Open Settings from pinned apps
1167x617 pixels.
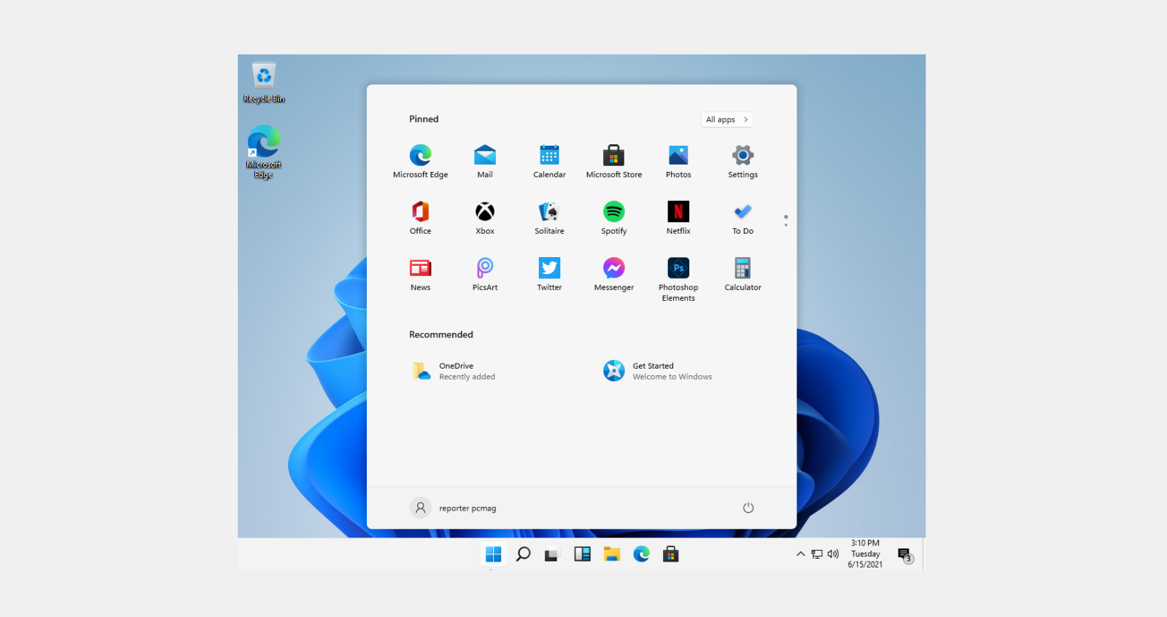743,161
